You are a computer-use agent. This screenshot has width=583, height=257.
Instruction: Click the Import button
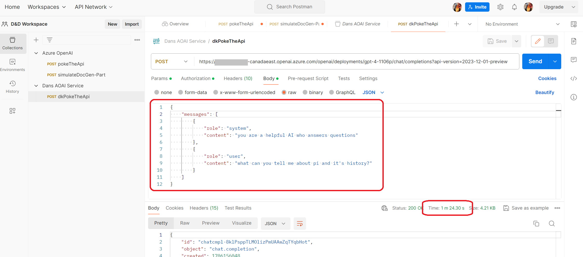pos(132,24)
